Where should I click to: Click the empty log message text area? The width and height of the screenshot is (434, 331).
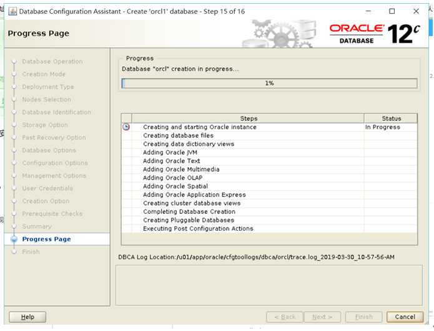269,285
